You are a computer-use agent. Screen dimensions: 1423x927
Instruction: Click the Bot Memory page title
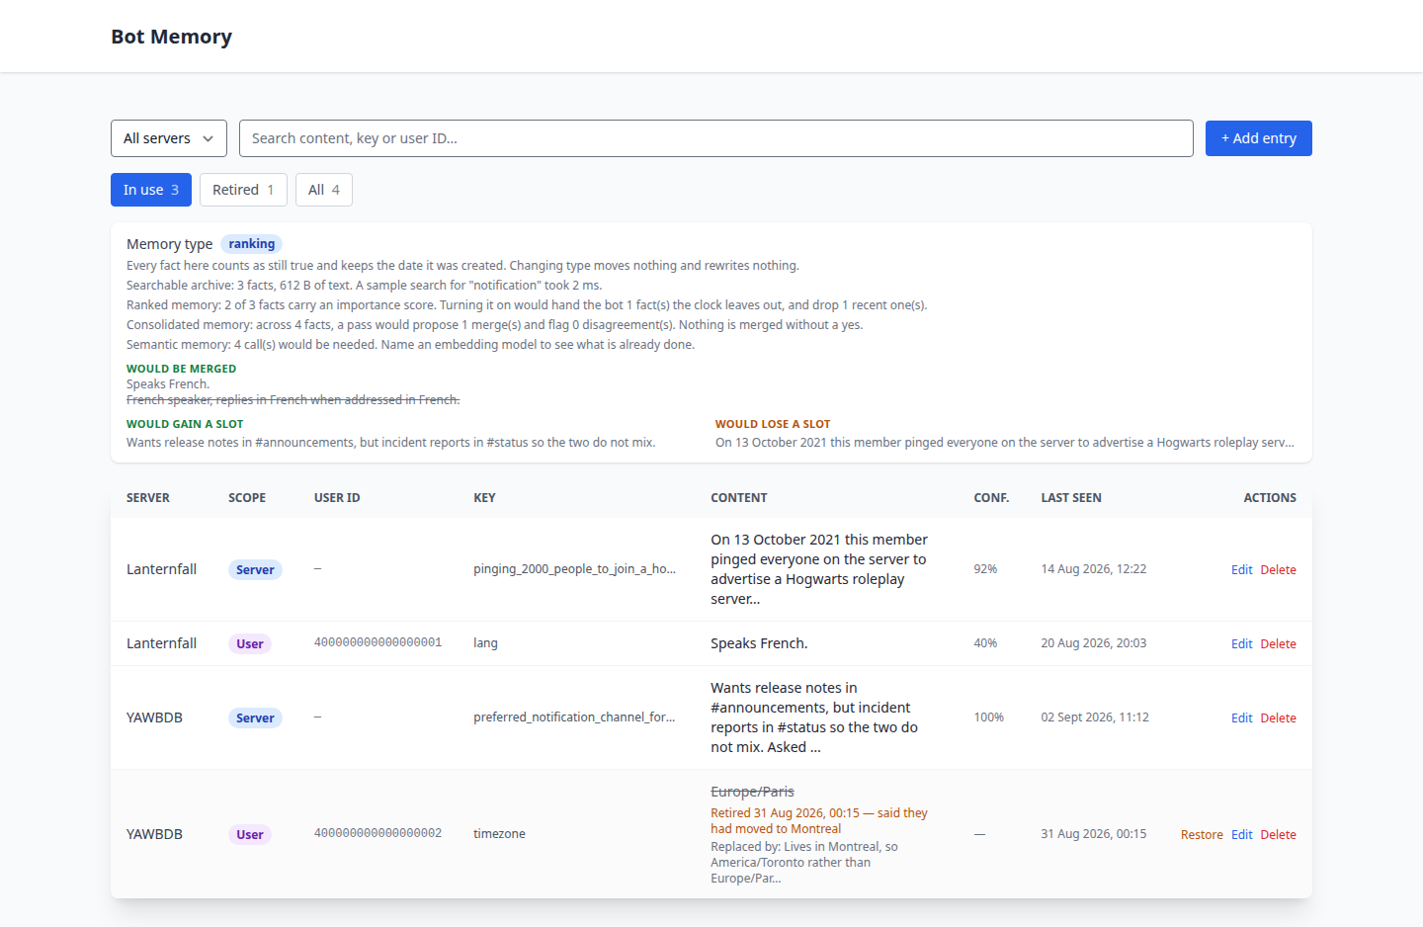pos(172,37)
